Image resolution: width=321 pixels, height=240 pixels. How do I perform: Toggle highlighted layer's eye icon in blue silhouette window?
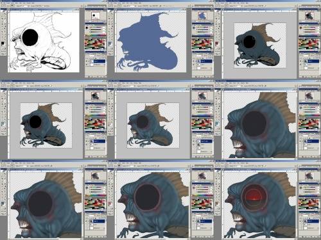tap(194, 61)
